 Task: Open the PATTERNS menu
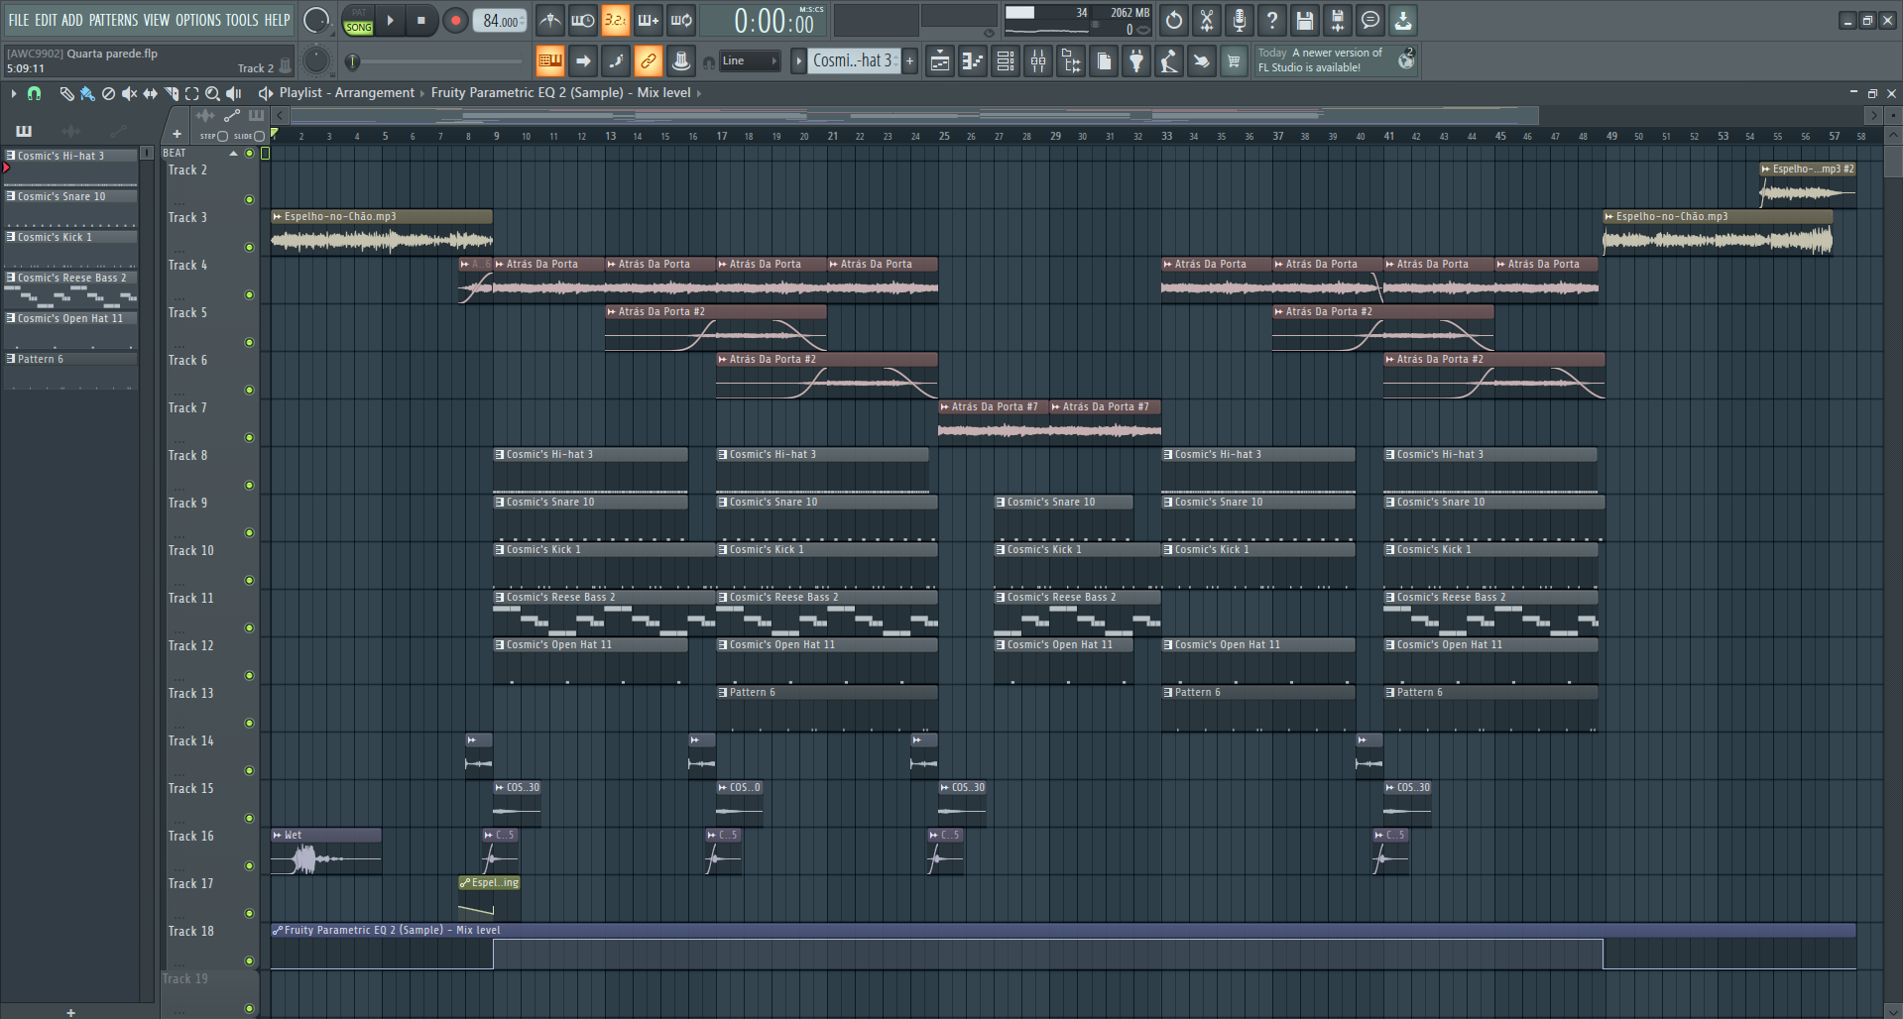(113, 20)
